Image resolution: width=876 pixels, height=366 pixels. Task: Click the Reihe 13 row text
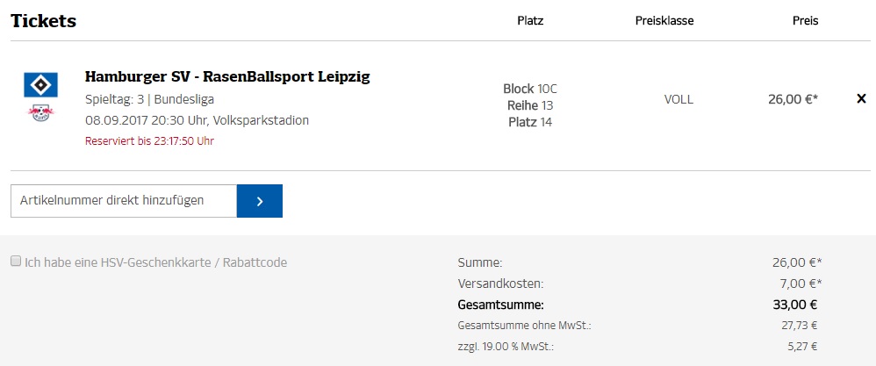(530, 105)
